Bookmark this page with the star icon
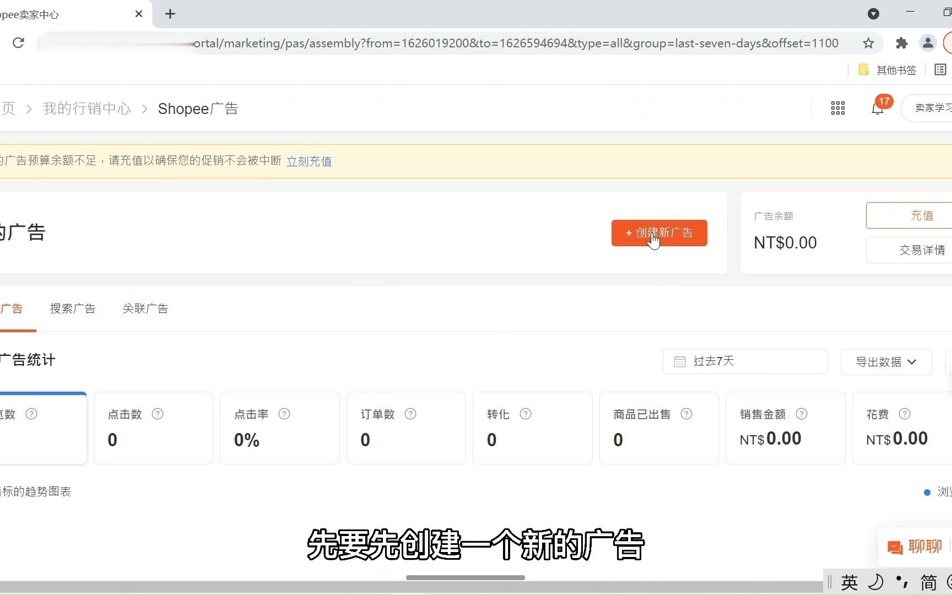This screenshot has height=595, width=952. tap(868, 43)
